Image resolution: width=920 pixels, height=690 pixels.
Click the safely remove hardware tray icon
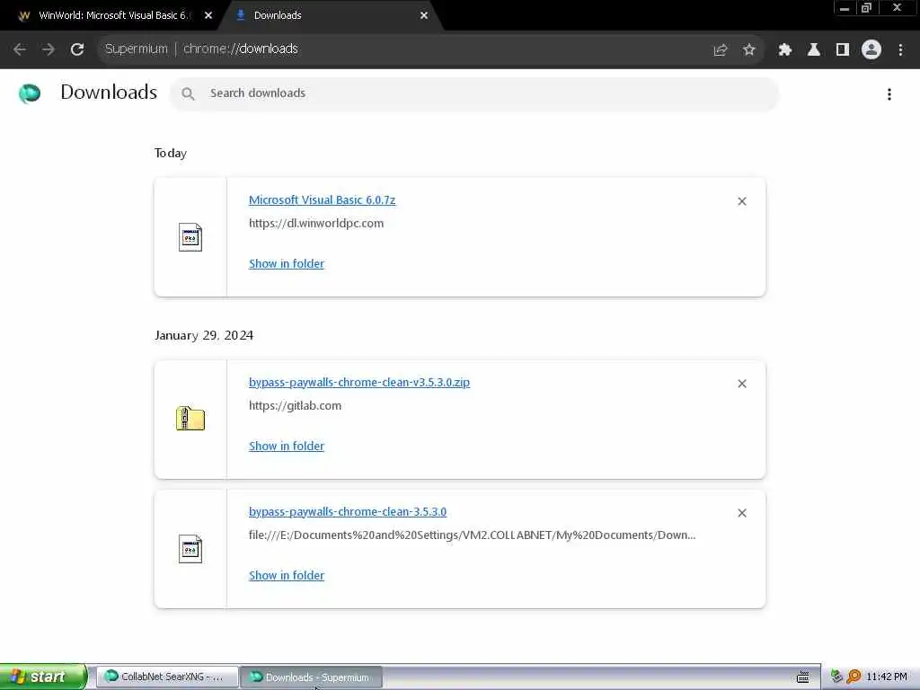tap(836, 677)
